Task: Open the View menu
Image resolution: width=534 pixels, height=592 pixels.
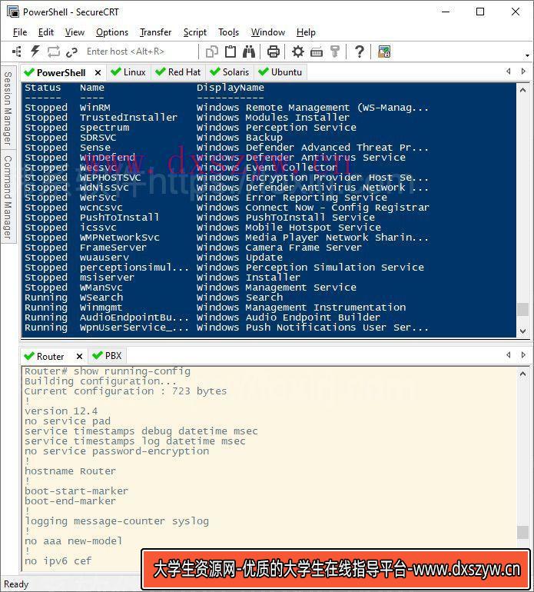Action: point(75,32)
